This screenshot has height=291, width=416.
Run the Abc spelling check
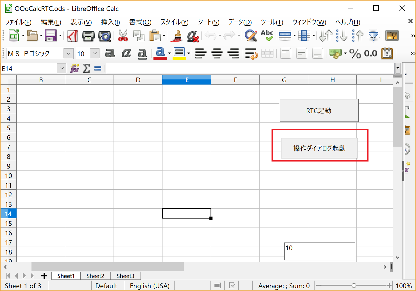267,36
